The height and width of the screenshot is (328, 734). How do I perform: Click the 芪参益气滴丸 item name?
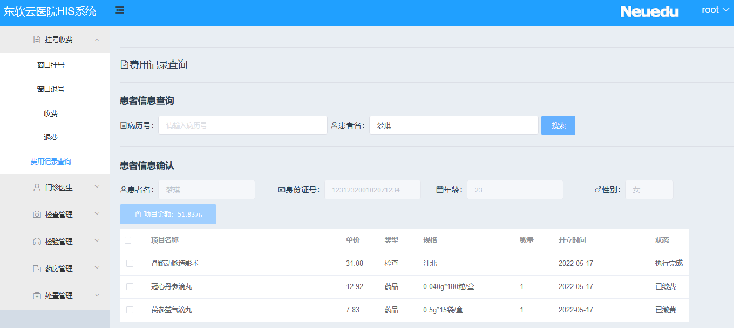pos(172,310)
